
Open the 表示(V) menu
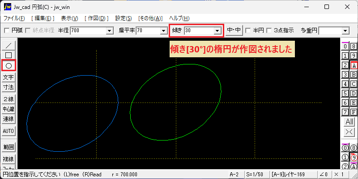(69, 18)
